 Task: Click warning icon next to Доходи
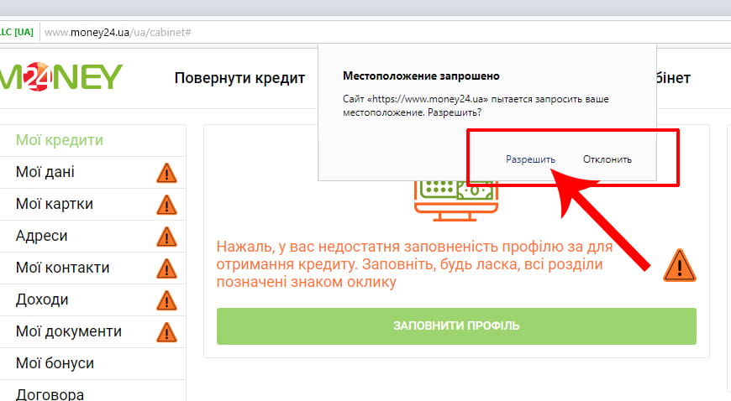pyautogui.click(x=166, y=300)
